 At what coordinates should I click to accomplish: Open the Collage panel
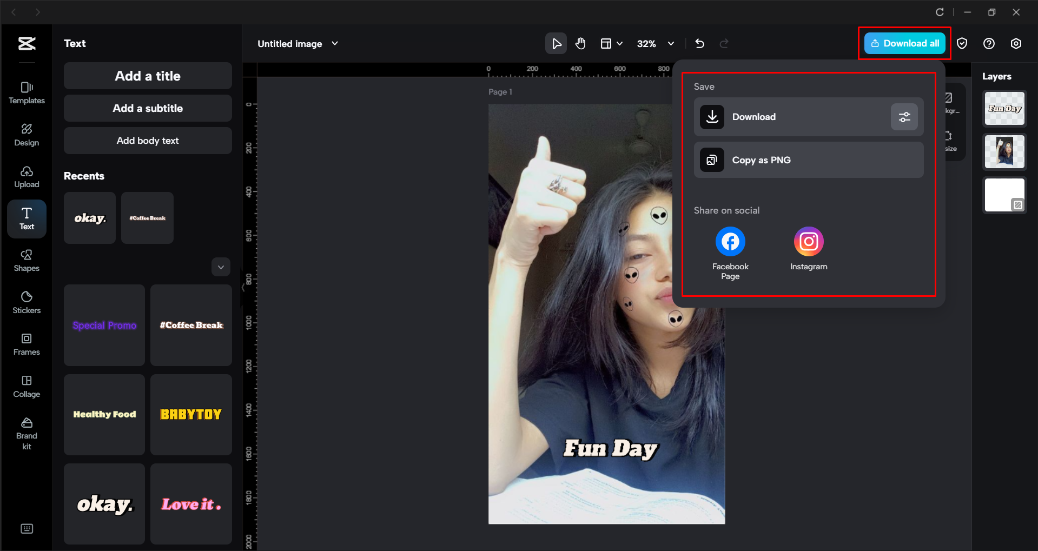click(x=27, y=386)
